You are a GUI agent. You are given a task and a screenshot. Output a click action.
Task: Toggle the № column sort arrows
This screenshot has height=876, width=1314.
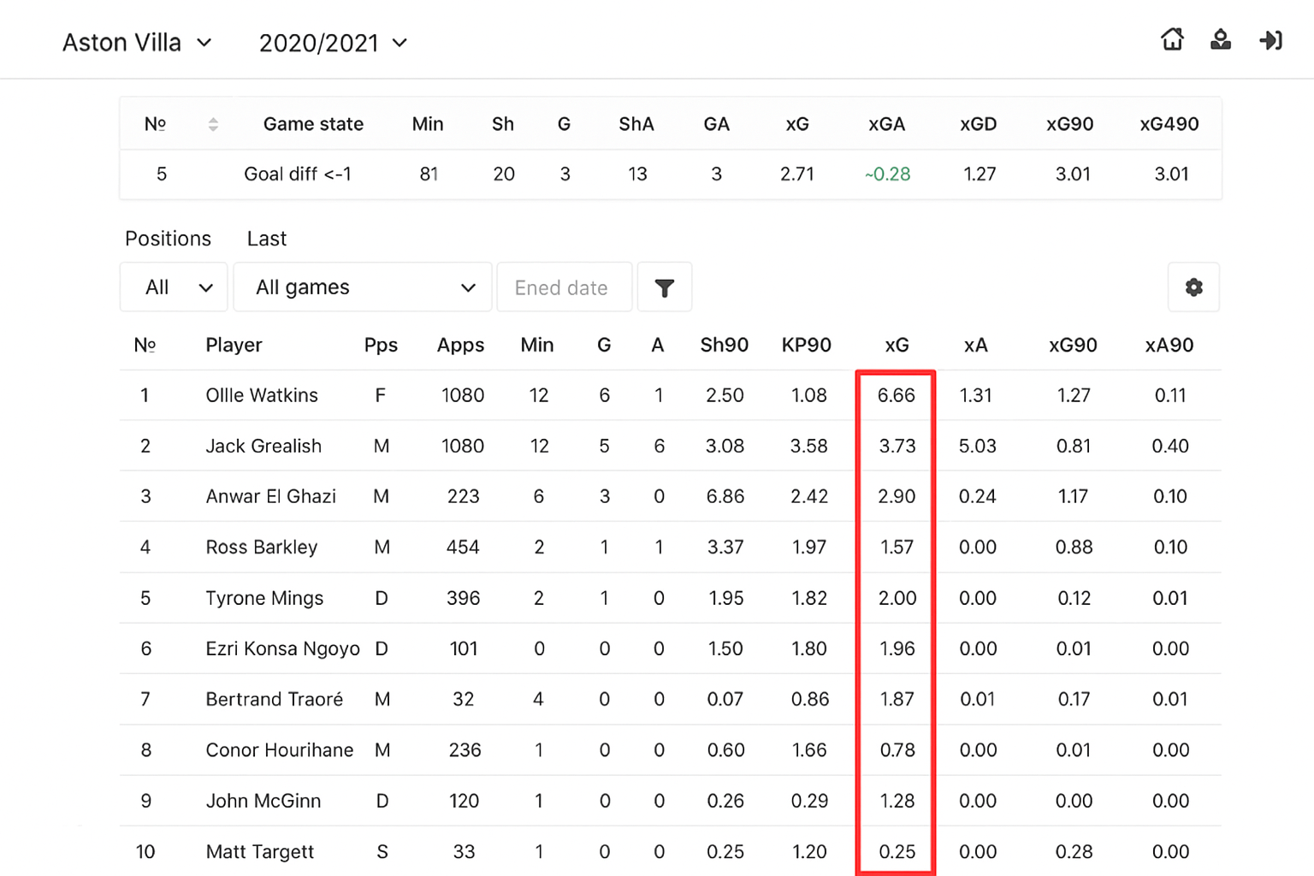coord(213,124)
